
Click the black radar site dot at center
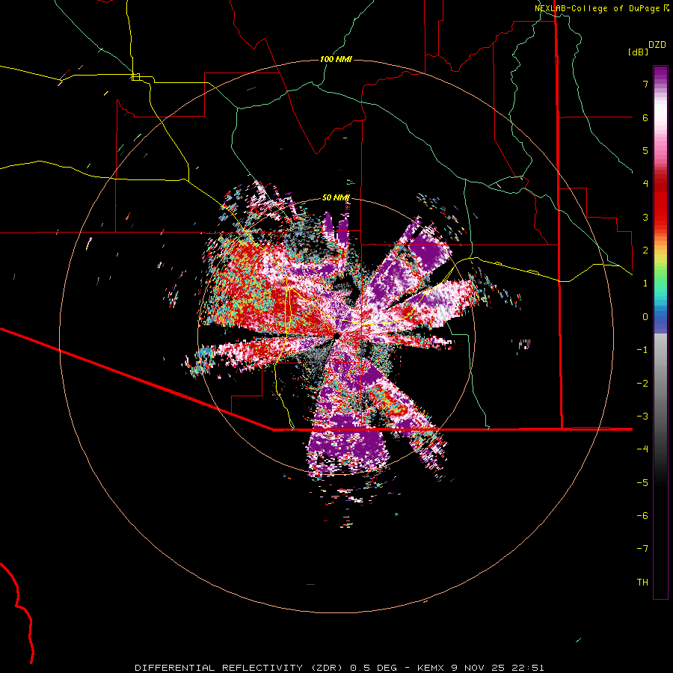point(336,336)
